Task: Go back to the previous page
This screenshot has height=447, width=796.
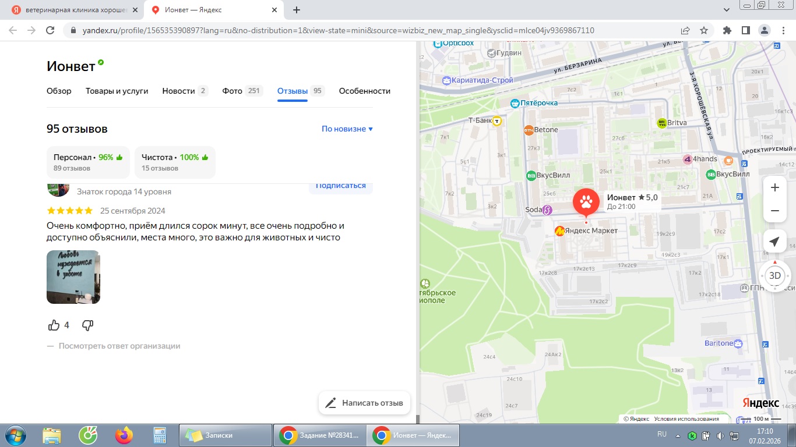Action: 13,30
